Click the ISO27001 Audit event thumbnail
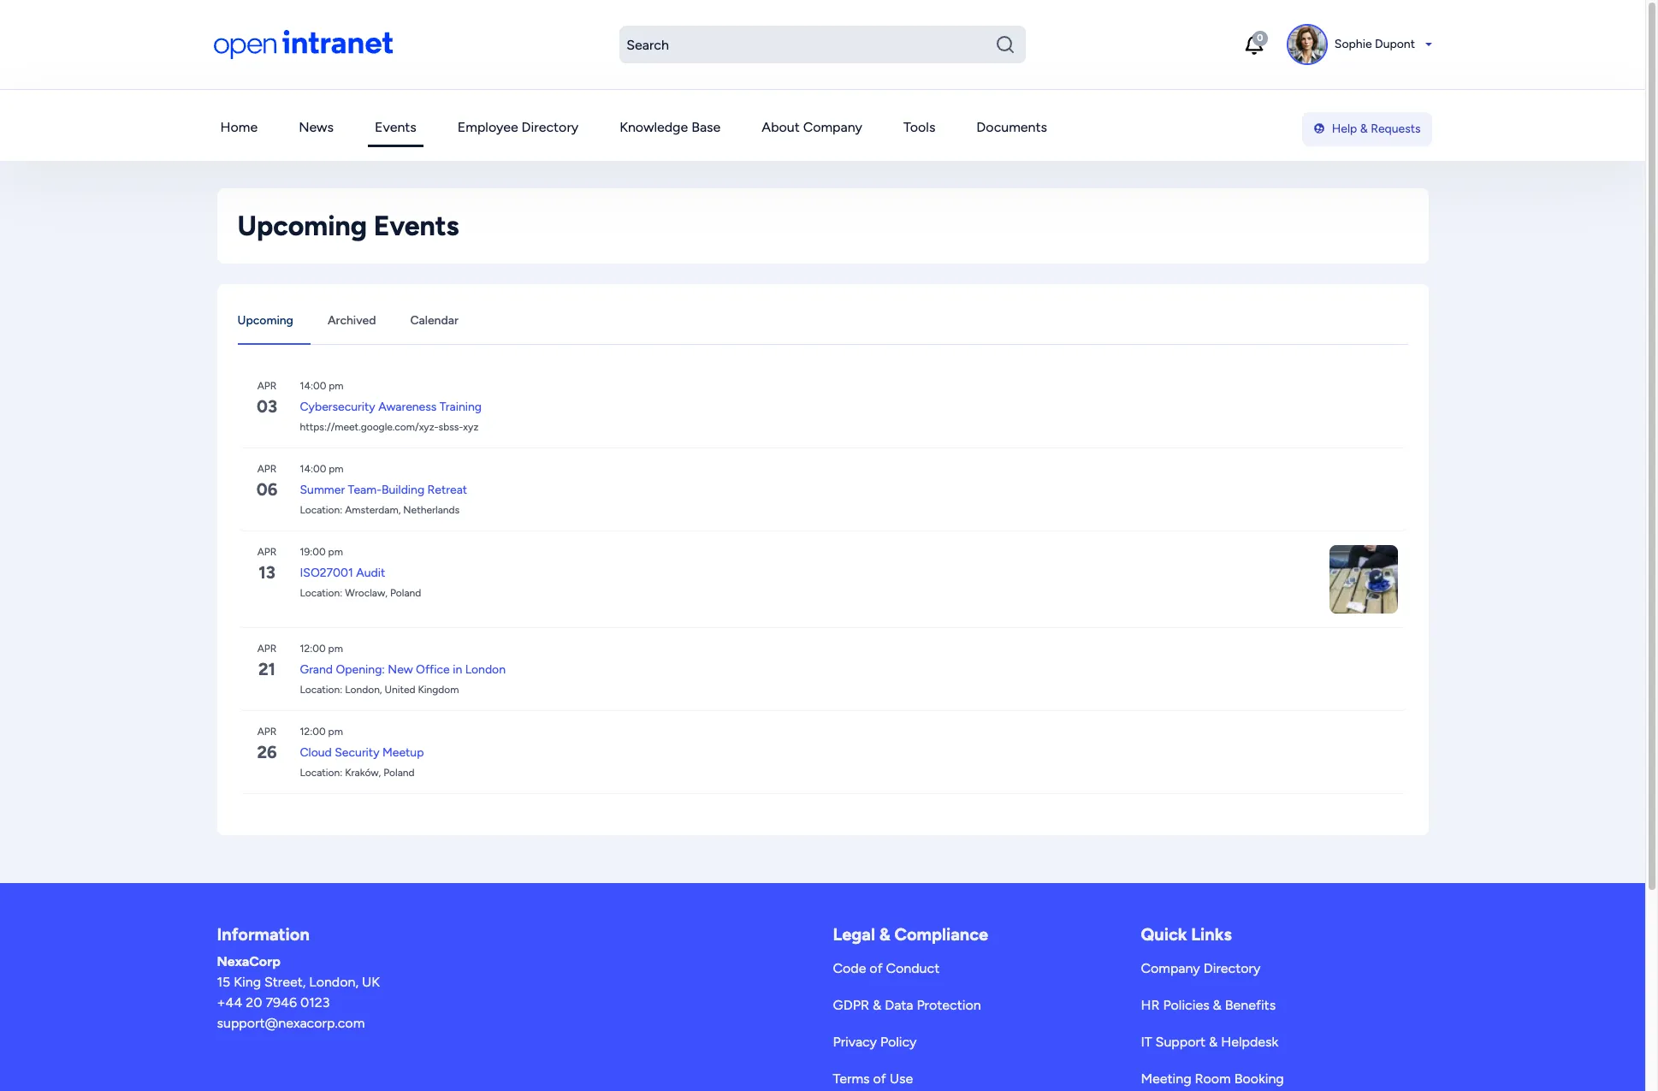The height and width of the screenshot is (1091, 1658). [x=1363, y=579]
